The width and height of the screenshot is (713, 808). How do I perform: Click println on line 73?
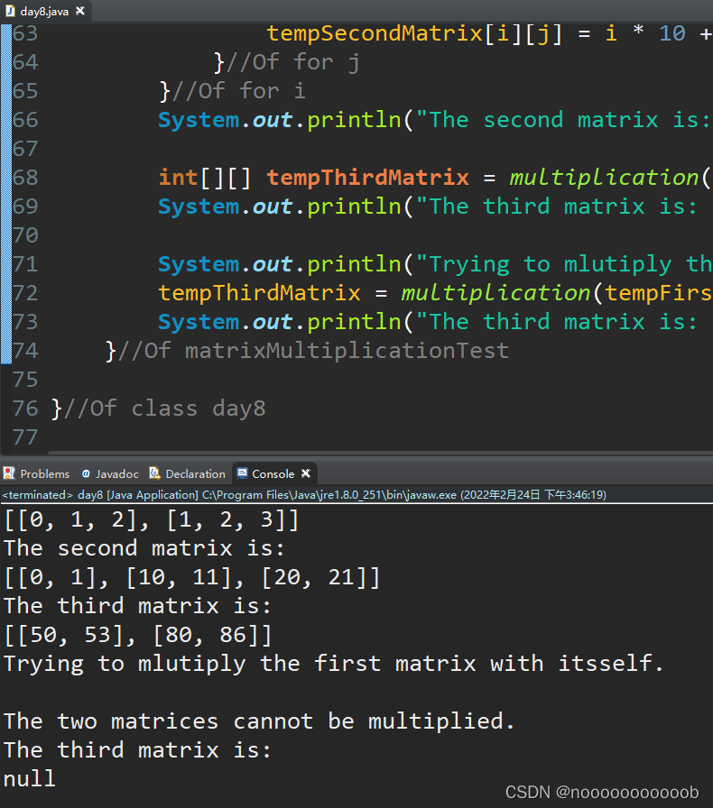click(x=354, y=323)
